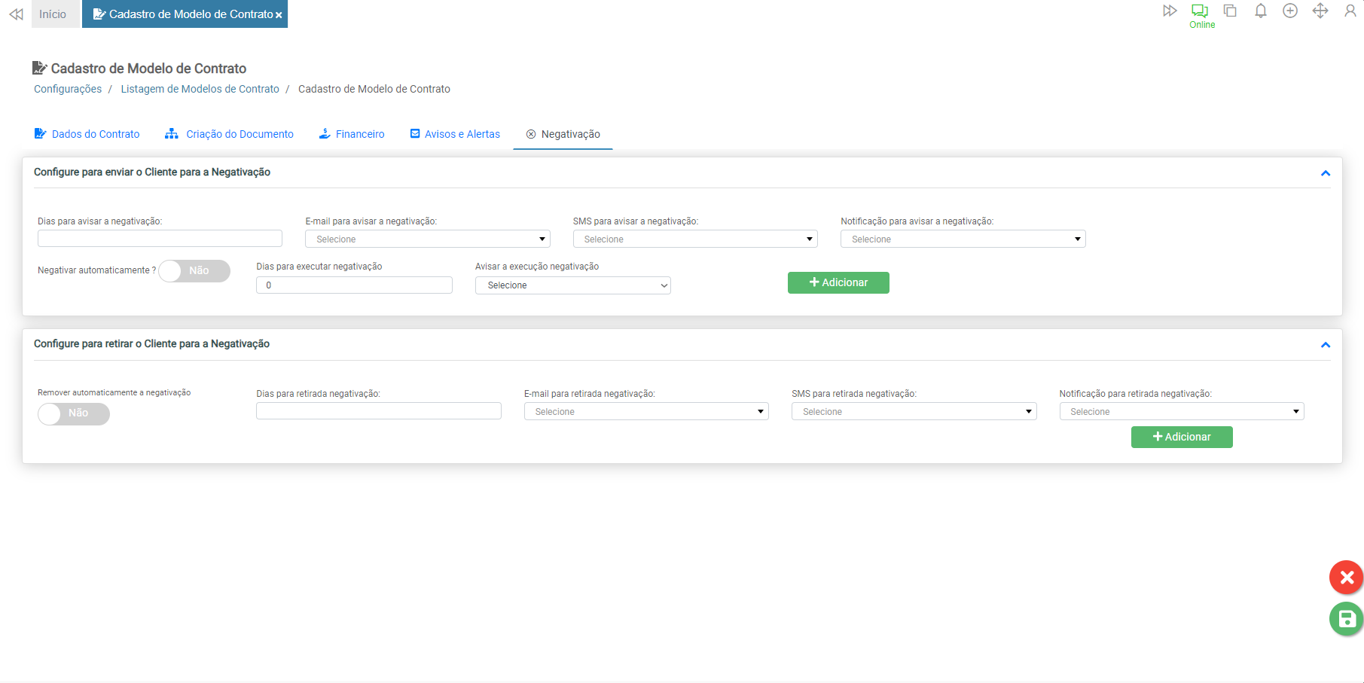Click the red cancel floating button
This screenshot has height=683, width=1364.
coord(1346,578)
